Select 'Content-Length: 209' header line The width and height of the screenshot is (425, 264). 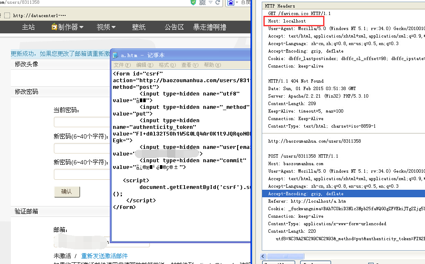coord(292,104)
